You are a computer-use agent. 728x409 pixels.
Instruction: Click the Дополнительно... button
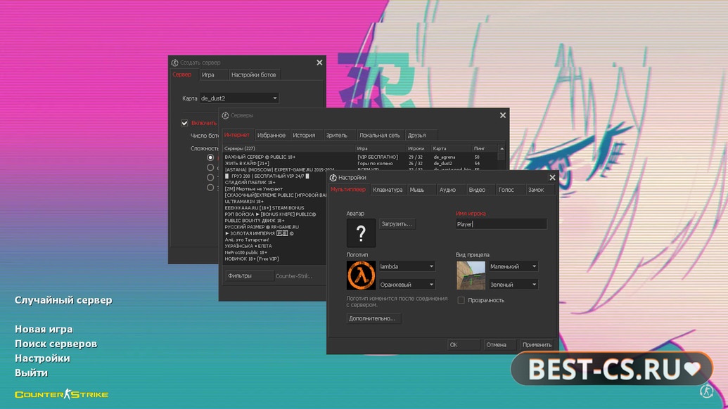372,318
